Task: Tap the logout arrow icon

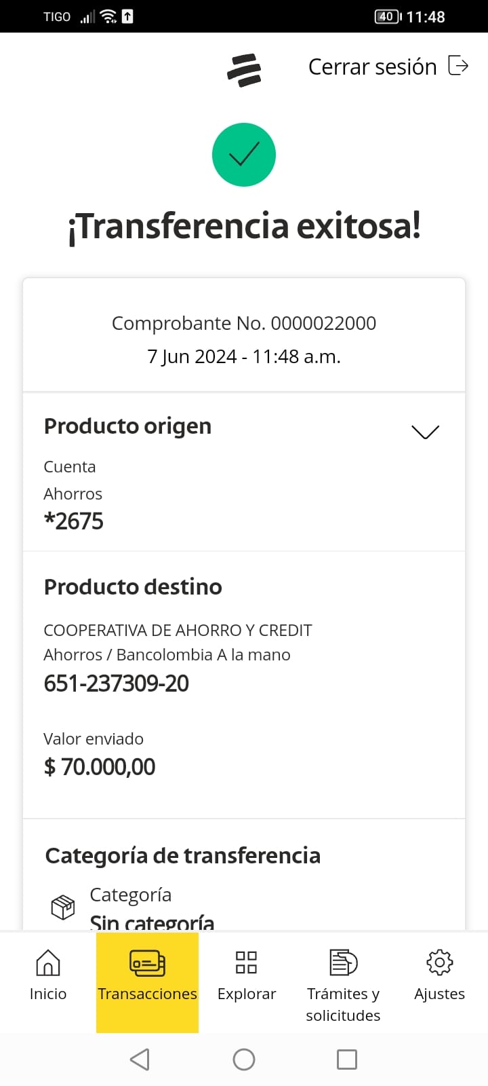Action: pos(458,66)
